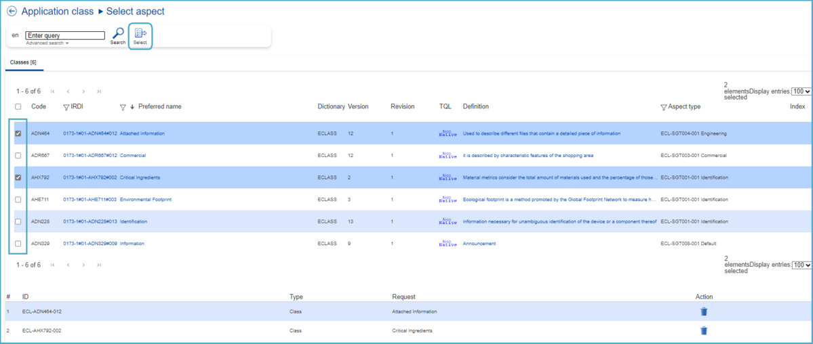The image size is (813, 344).
Task: Click the Enter query search field
Action: [65, 35]
